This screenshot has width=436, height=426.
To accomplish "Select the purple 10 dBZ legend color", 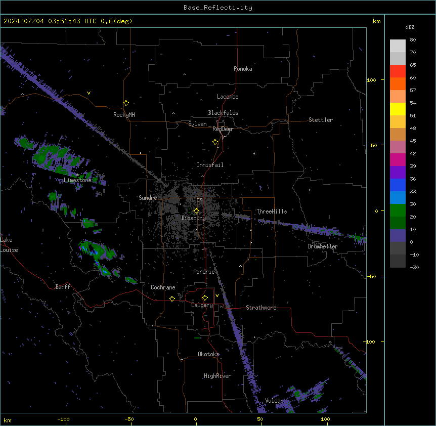I will [x=398, y=236].
